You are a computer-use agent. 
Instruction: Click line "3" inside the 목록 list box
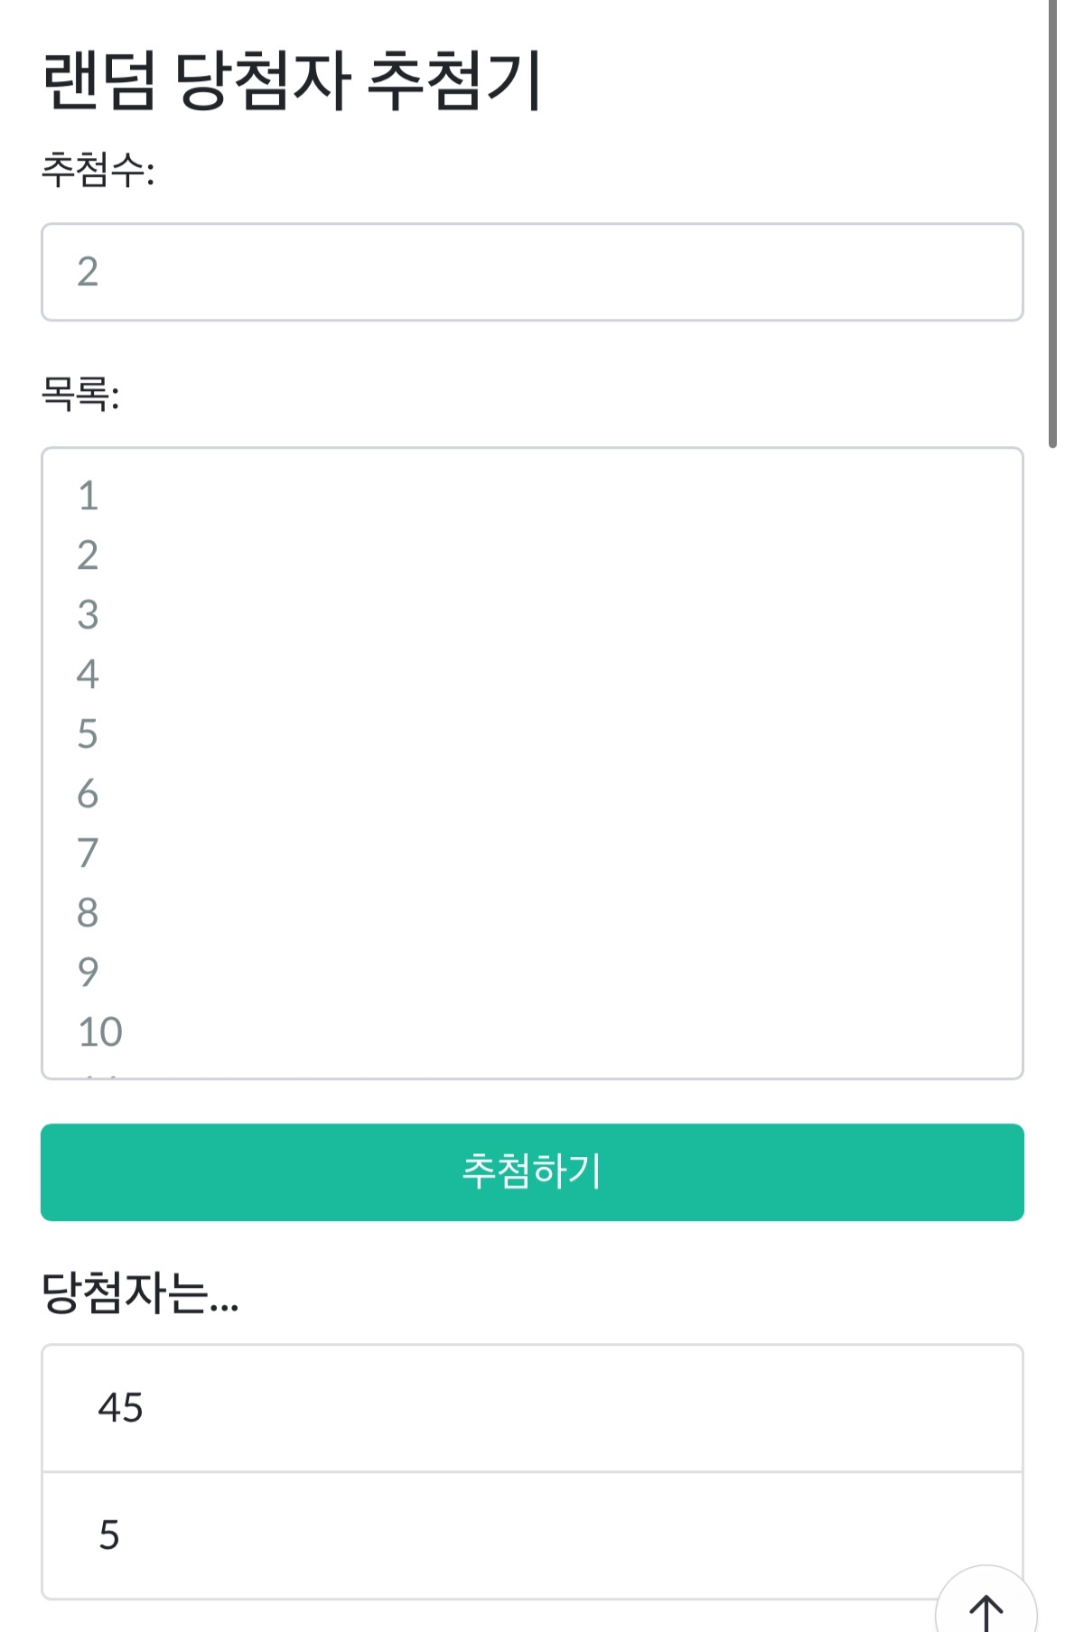(88, 615)
